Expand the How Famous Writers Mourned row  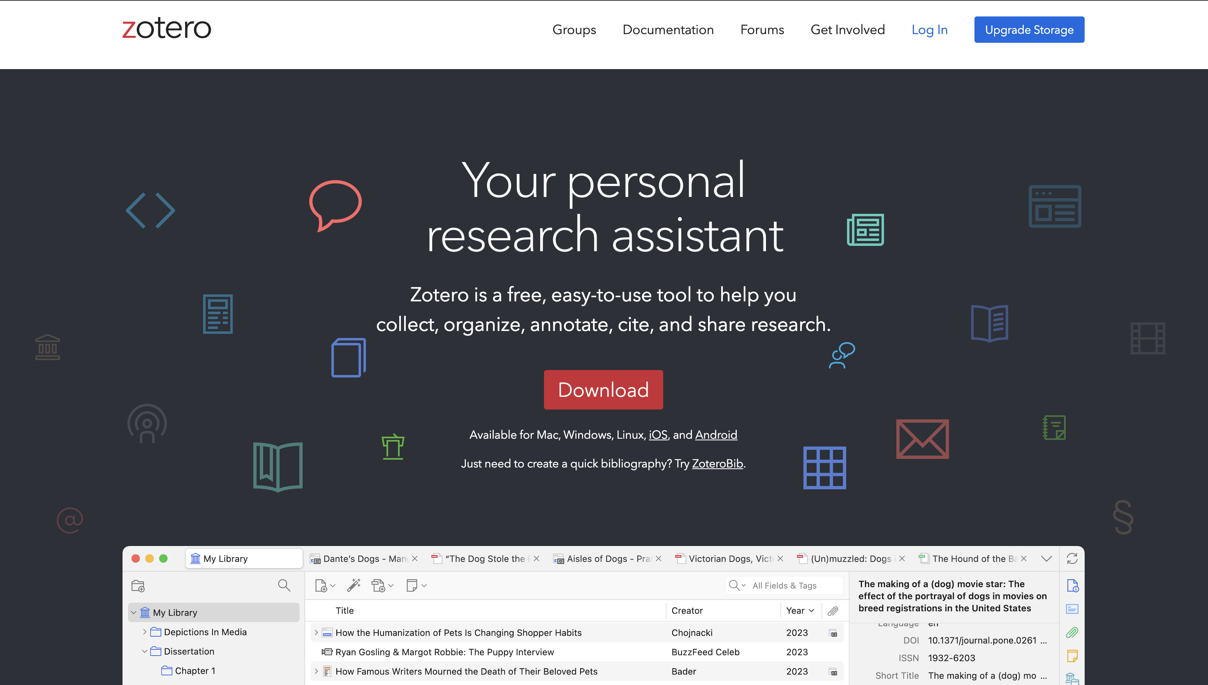[x=316, y=671]
